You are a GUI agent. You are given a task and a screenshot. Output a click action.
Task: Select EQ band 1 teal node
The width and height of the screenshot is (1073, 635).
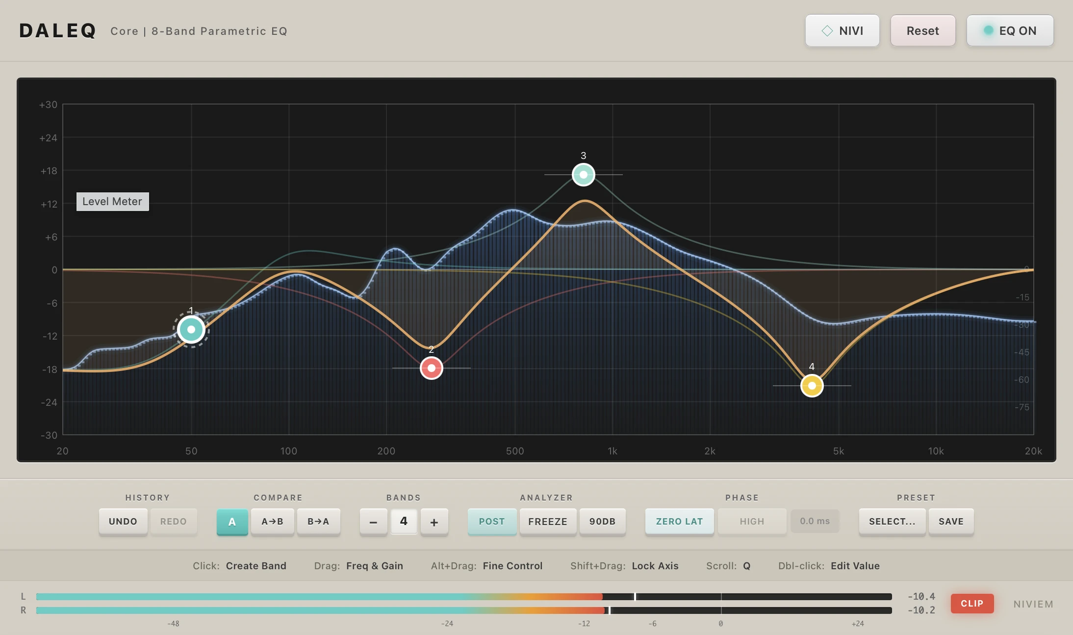[191, 329]
